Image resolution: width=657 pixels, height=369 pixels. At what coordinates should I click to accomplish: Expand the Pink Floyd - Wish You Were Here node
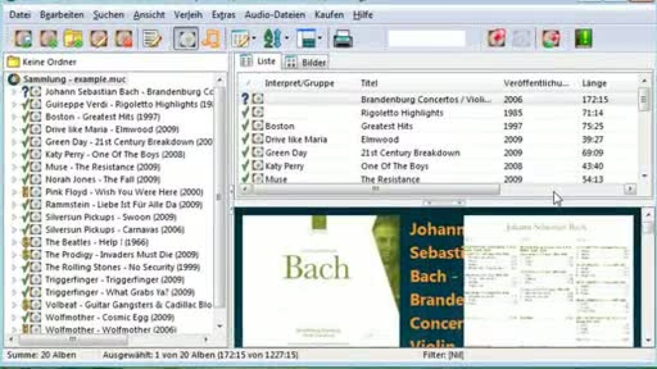pyautogui.click(x=14, y=192)
